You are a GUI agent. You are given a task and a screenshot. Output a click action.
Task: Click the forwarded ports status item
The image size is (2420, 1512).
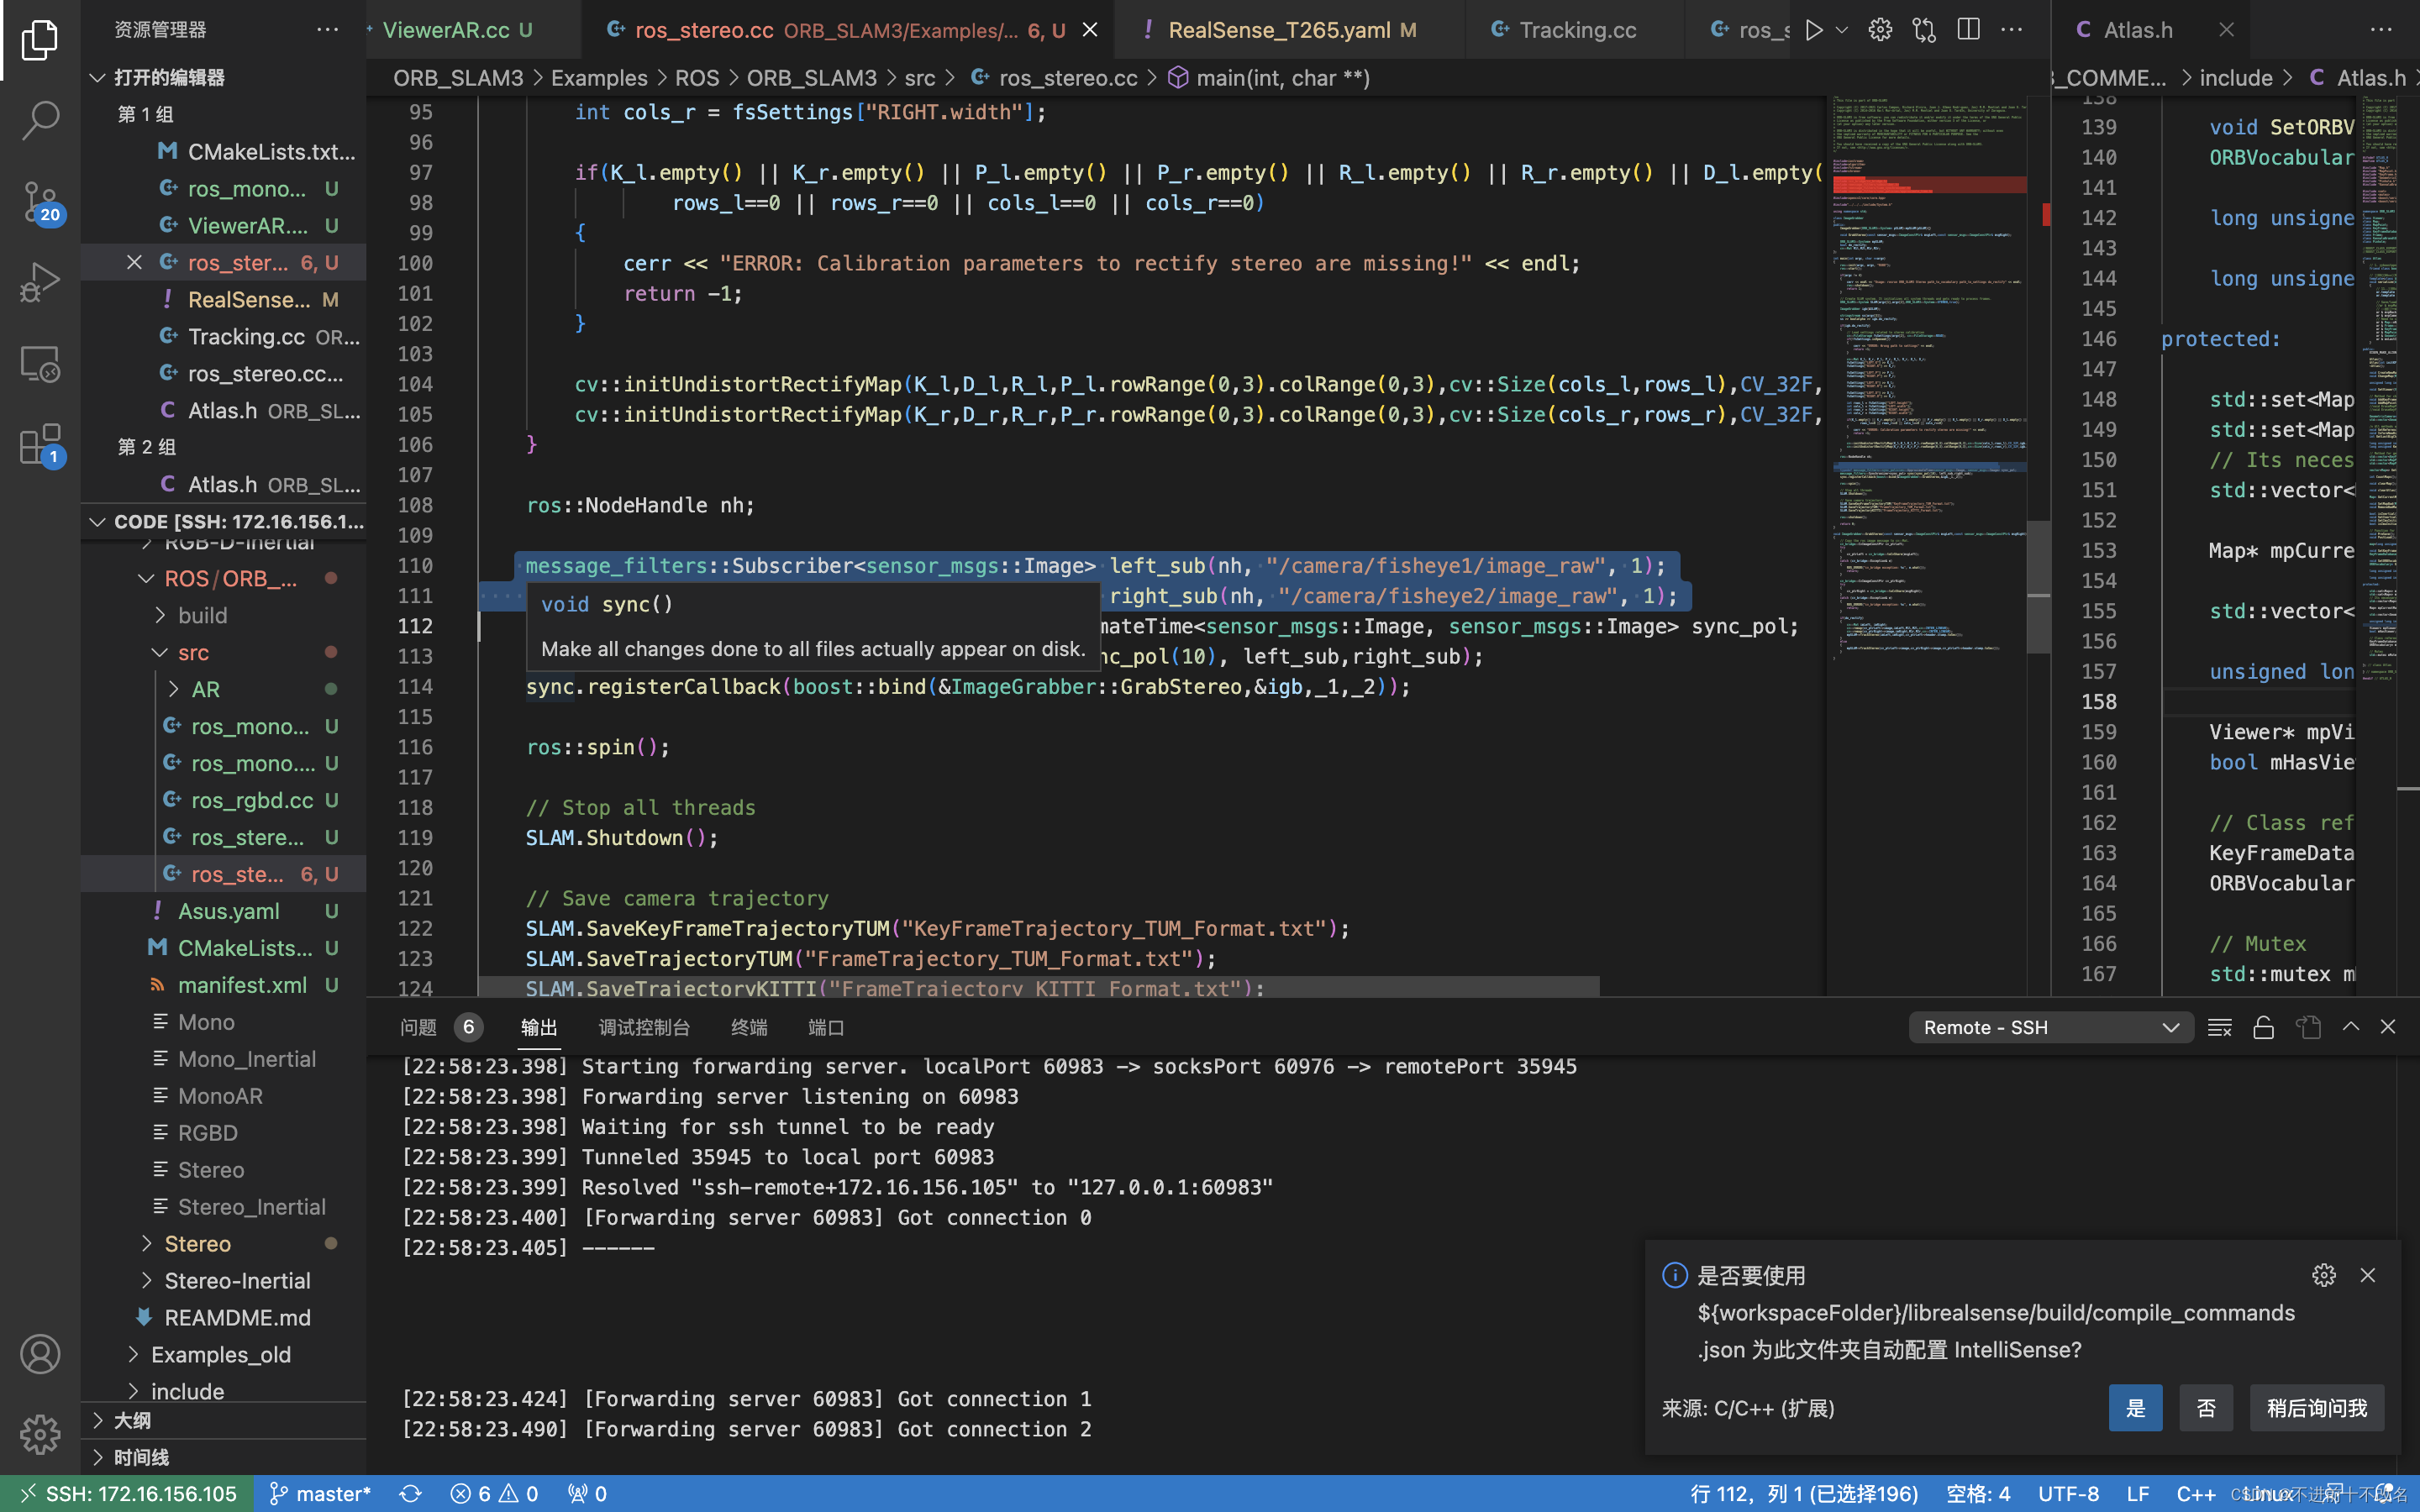coord(587,1493)
